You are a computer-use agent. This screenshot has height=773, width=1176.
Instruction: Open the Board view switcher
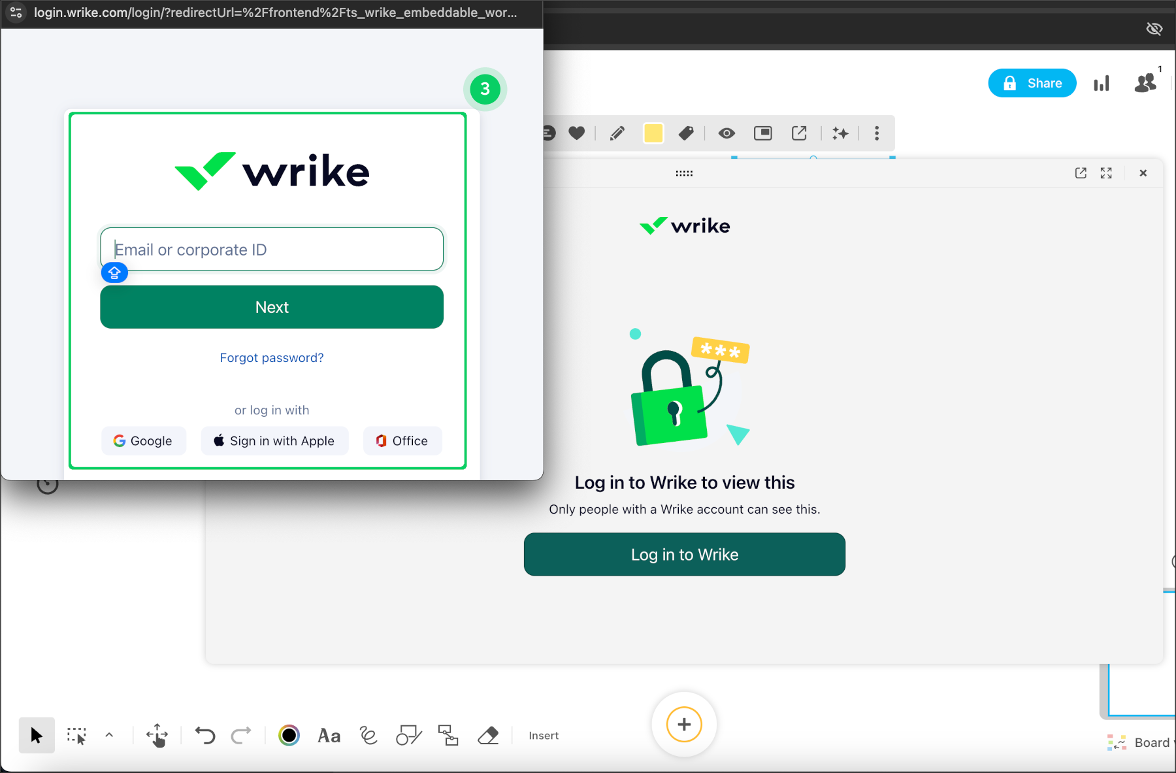(x=1140, y=742)
